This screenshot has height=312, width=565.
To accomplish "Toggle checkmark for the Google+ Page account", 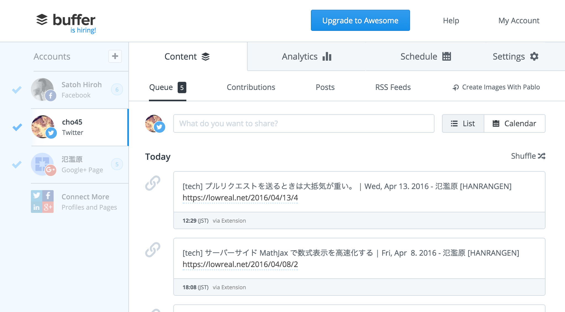I will pos(17,164).
